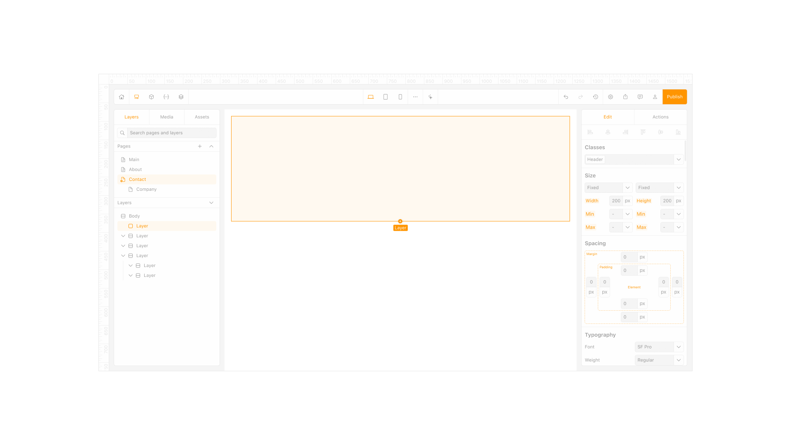Open the curly braces variables icon
The image size is (791, 445).
(166, 97)
